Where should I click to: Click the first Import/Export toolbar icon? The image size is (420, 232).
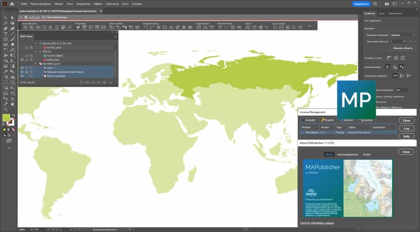25,27
